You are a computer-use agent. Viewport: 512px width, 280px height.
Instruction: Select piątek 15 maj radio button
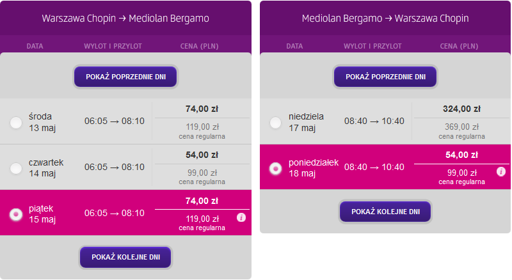pos(16,214)
